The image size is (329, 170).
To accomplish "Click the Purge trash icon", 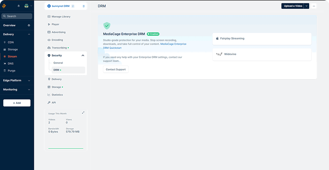I will pyautogui.click(x=5, y=71).
